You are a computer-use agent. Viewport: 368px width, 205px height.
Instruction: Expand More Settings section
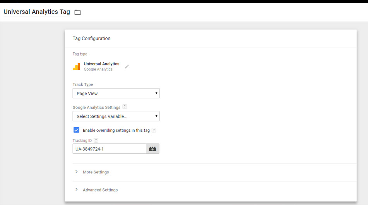[x=96, y=172]
